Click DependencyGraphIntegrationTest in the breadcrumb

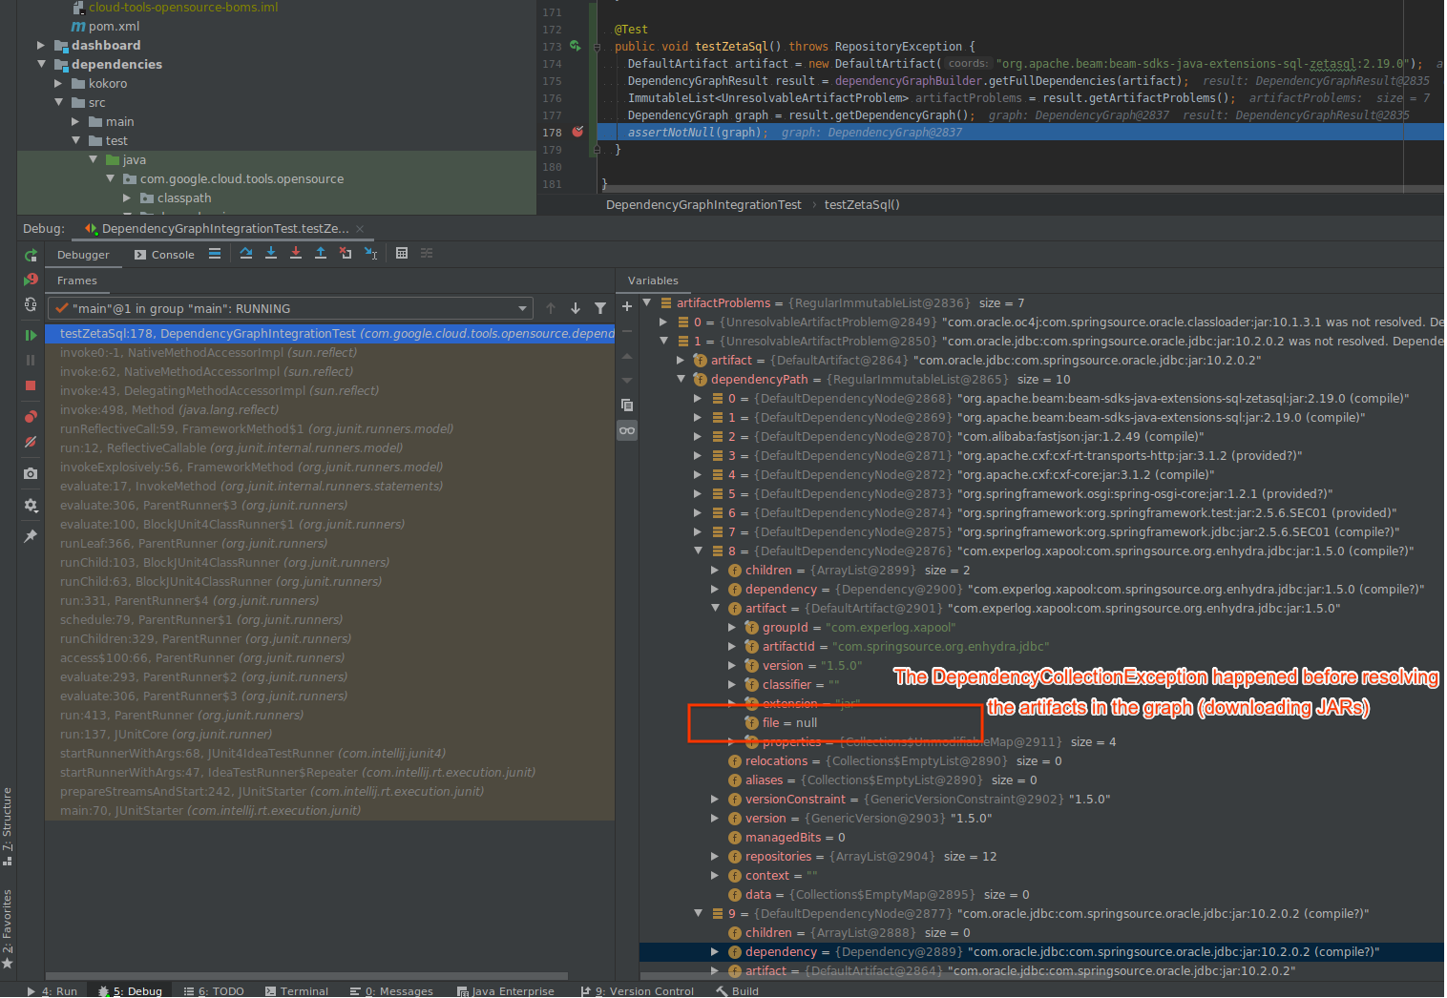(703, 204)
